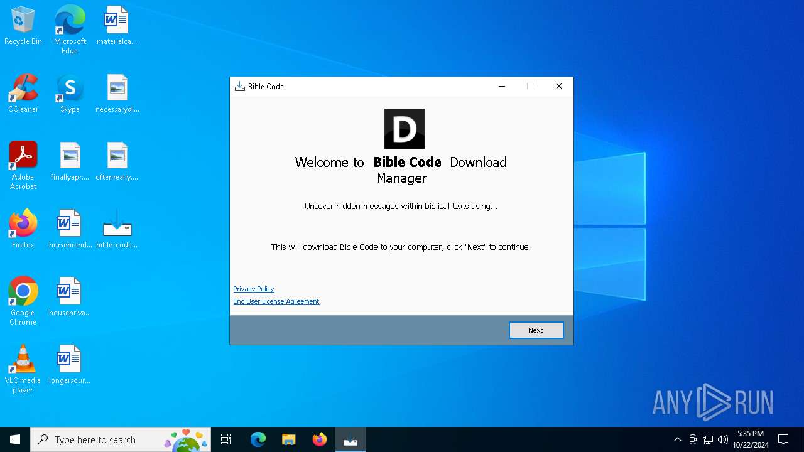Open the Windows Start menu

pos(15,439)
